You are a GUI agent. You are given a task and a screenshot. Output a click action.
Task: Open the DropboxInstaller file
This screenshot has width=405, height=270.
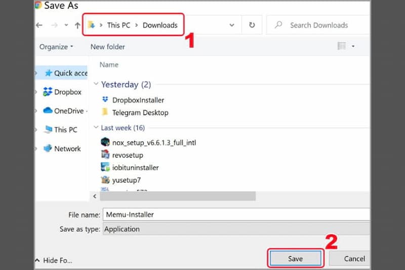[138, 100]
